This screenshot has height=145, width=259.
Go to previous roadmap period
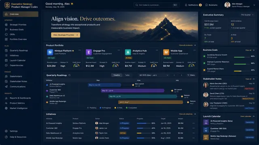[174, 75]
